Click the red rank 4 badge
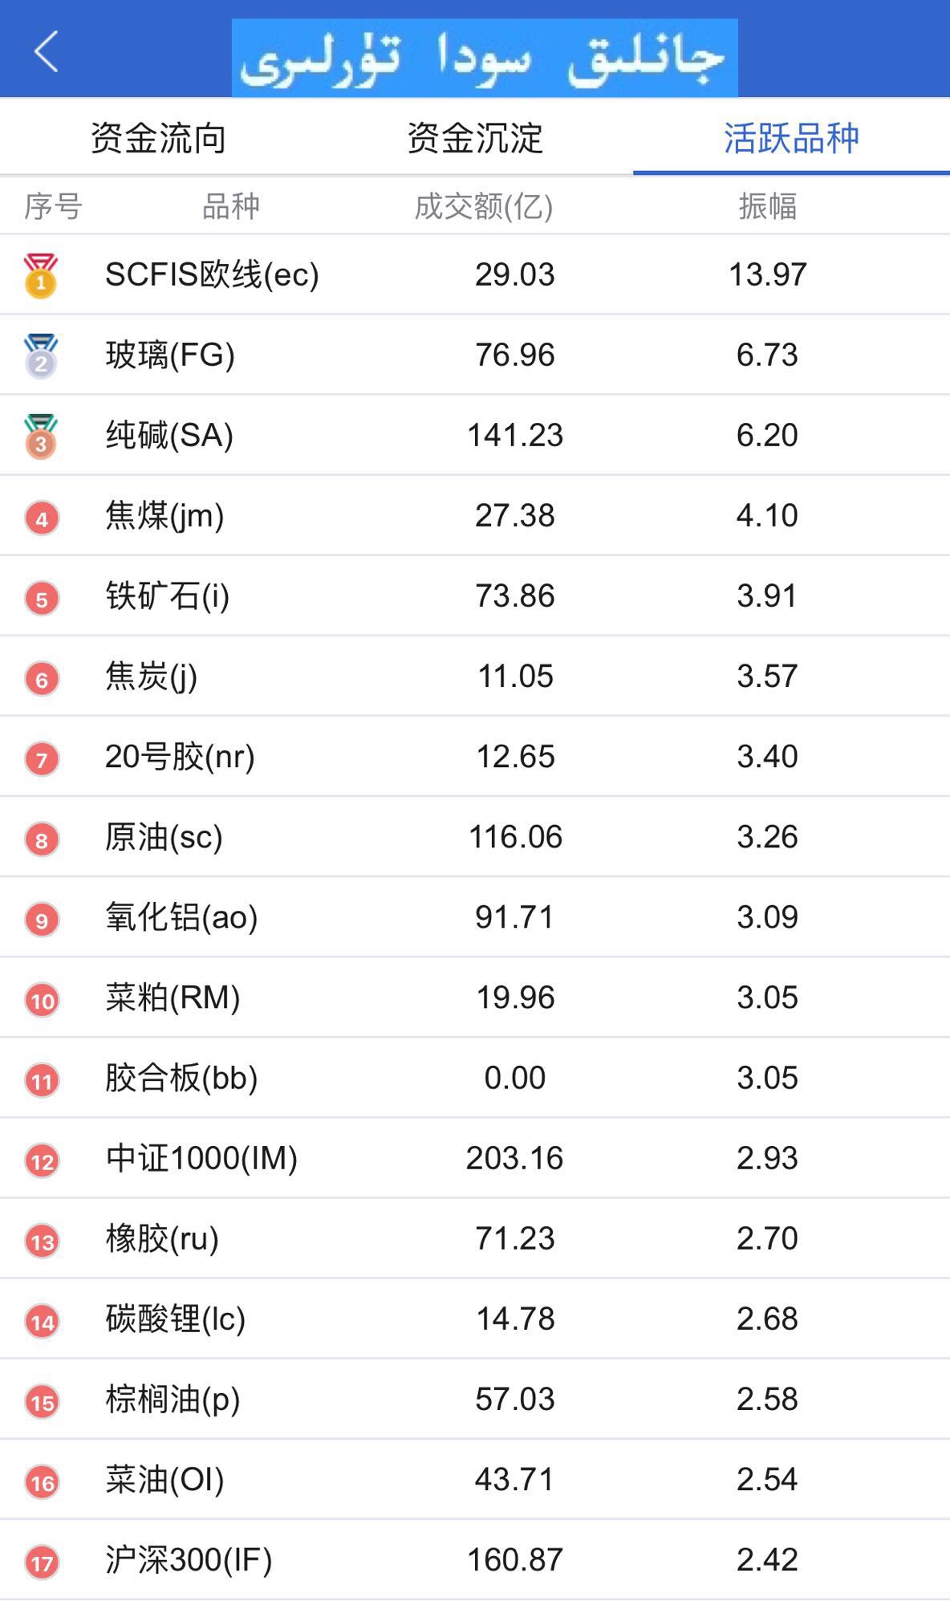 click(x=42, y=518)
